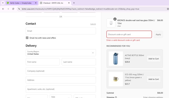Switch to Checkout - KINTO USA tab
Screen dimensions: 169x98
tap(55, 3)
